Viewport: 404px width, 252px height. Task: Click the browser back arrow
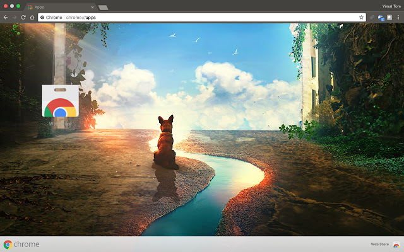(x=6, y=18)
